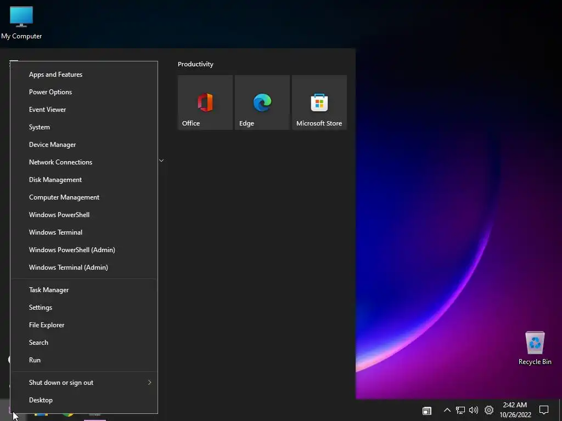
Task: Click the Productivity group heading
Action: (195, 64)
